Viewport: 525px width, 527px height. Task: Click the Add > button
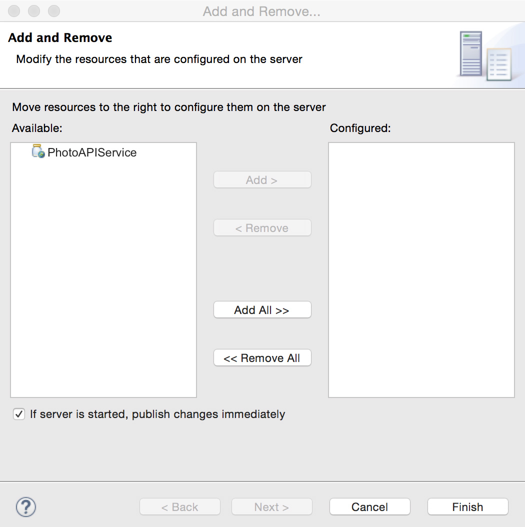(262, 180)
